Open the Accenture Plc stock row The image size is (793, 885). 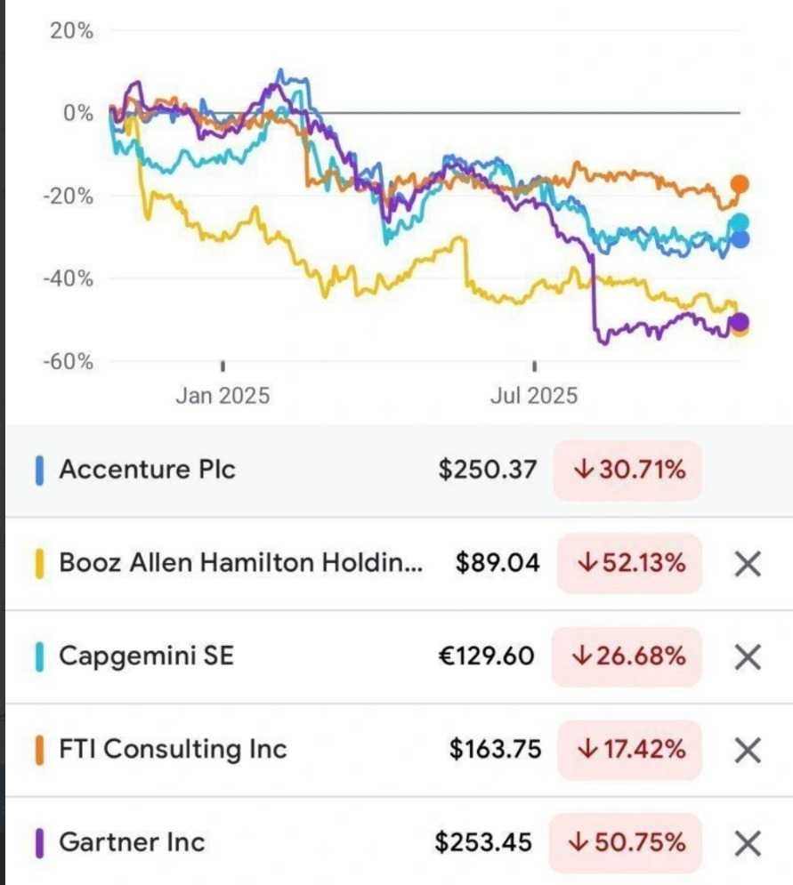click(147, 470)
